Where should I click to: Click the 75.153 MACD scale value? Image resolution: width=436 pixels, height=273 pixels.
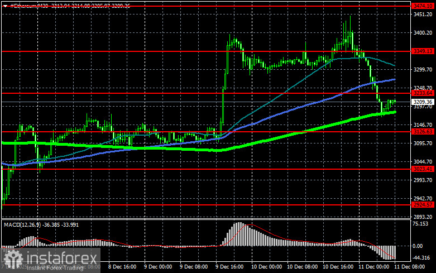click(420, 224)
